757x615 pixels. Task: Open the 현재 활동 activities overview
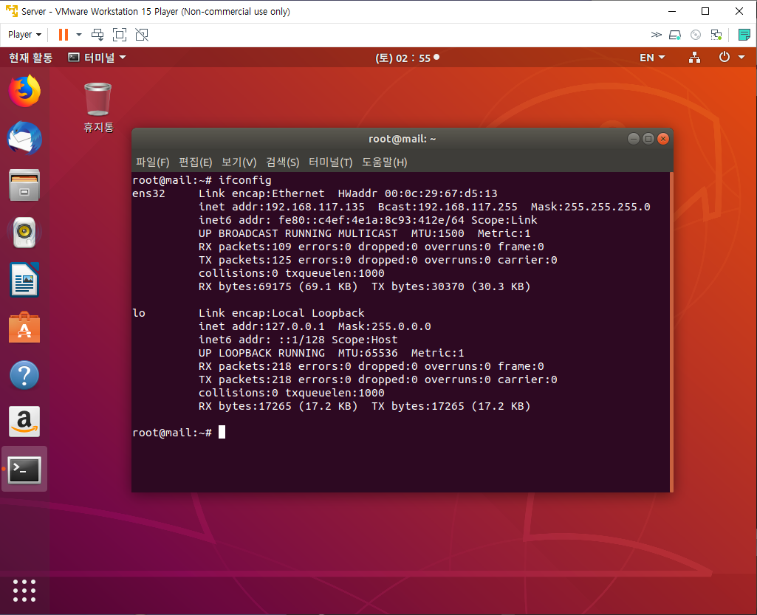tap(30, 58)
